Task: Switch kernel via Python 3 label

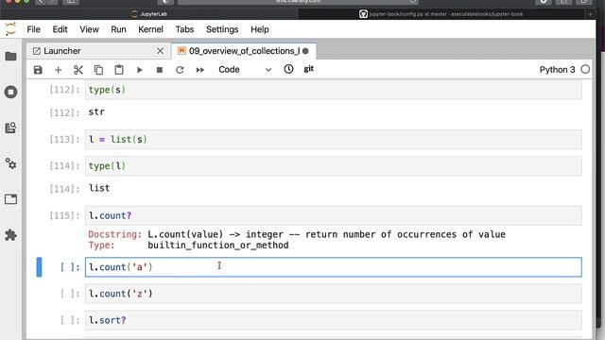Action: [557, 70]
